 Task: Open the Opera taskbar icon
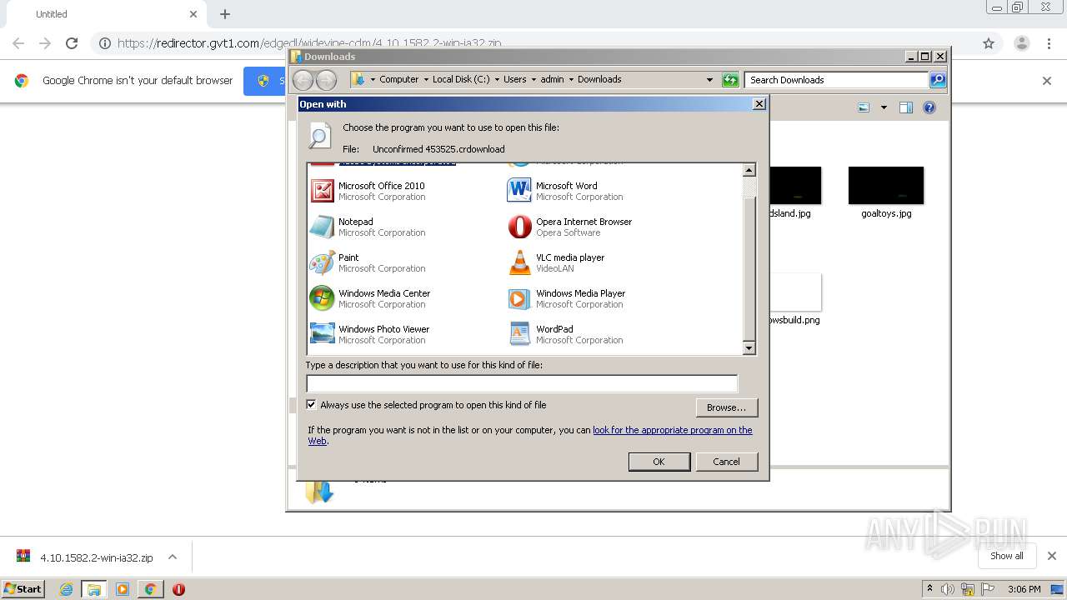coord(178,589)
